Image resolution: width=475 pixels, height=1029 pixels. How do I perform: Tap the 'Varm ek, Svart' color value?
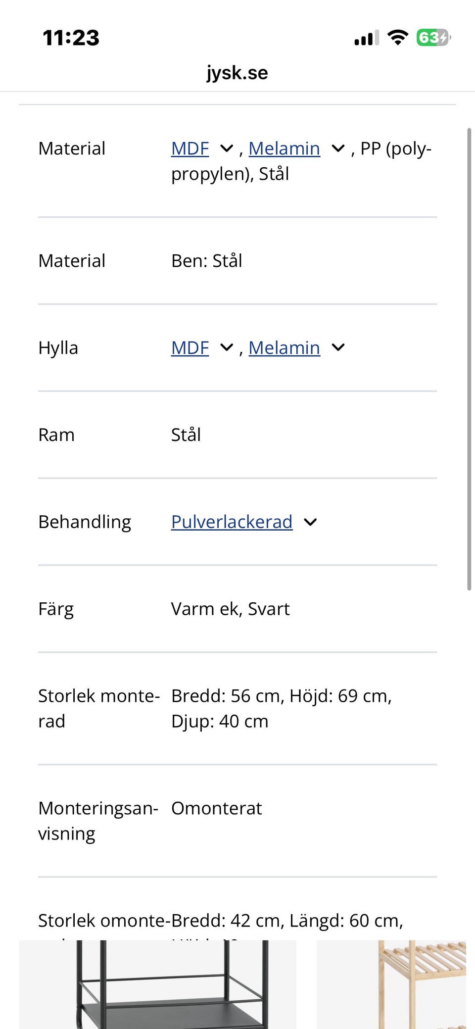tap(230, 609)
